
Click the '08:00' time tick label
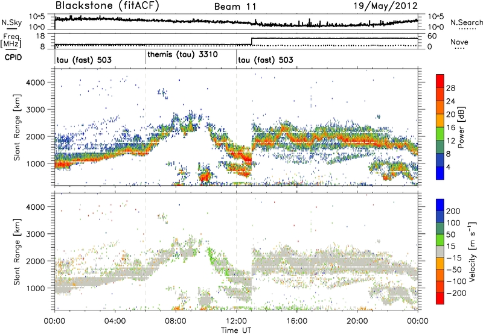[176, 321]
